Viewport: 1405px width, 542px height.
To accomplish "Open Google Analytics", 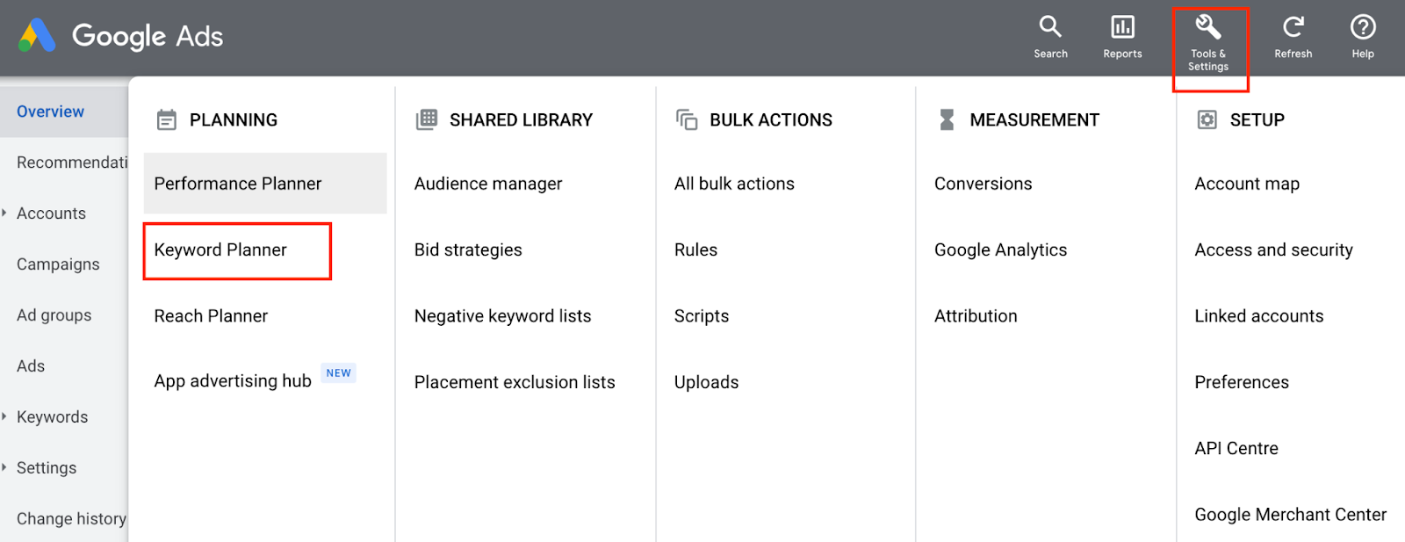I will tap(1000, 250).
